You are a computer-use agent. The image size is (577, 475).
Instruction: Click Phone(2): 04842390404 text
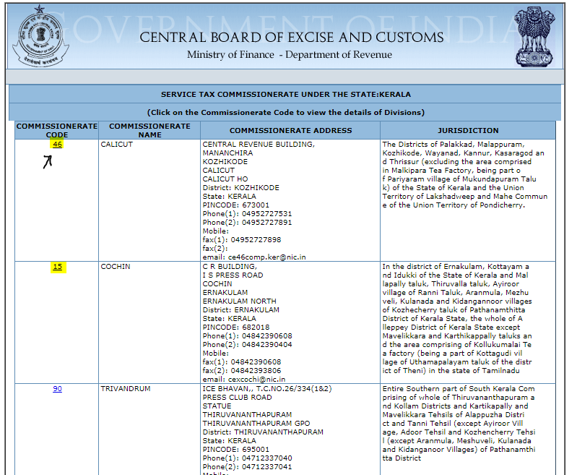point(247,345)
